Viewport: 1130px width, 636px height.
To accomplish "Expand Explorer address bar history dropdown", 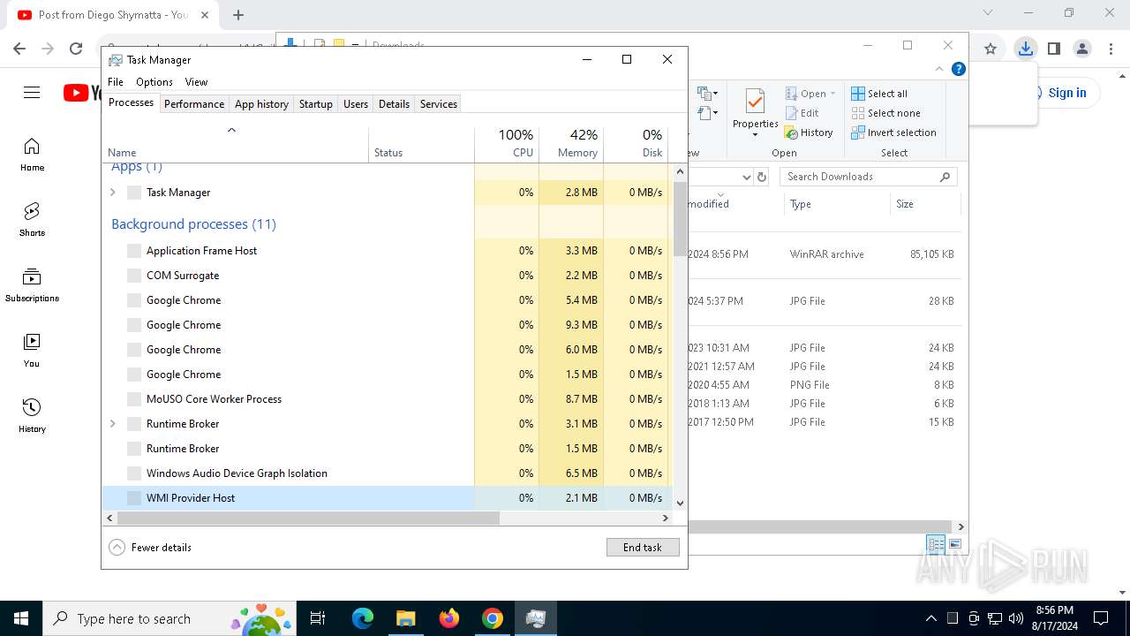I will coord(746,177).
